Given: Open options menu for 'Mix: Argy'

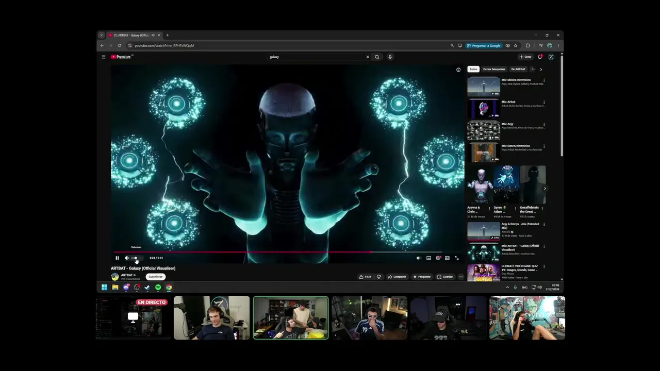Looking at the screenshot, I should 544,125.
